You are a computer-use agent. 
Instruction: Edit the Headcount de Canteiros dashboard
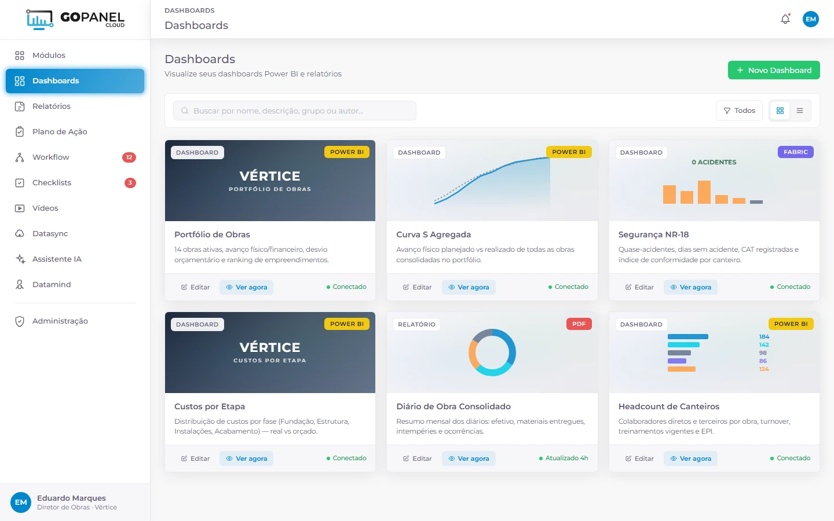(639, 458)
